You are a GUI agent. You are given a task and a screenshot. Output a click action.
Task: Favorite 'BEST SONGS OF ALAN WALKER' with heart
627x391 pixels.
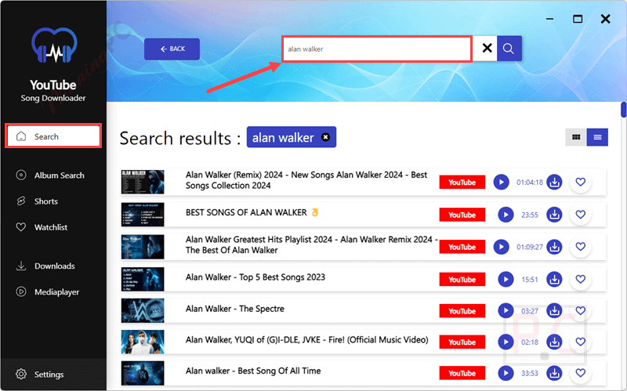(x=581, y=215)
